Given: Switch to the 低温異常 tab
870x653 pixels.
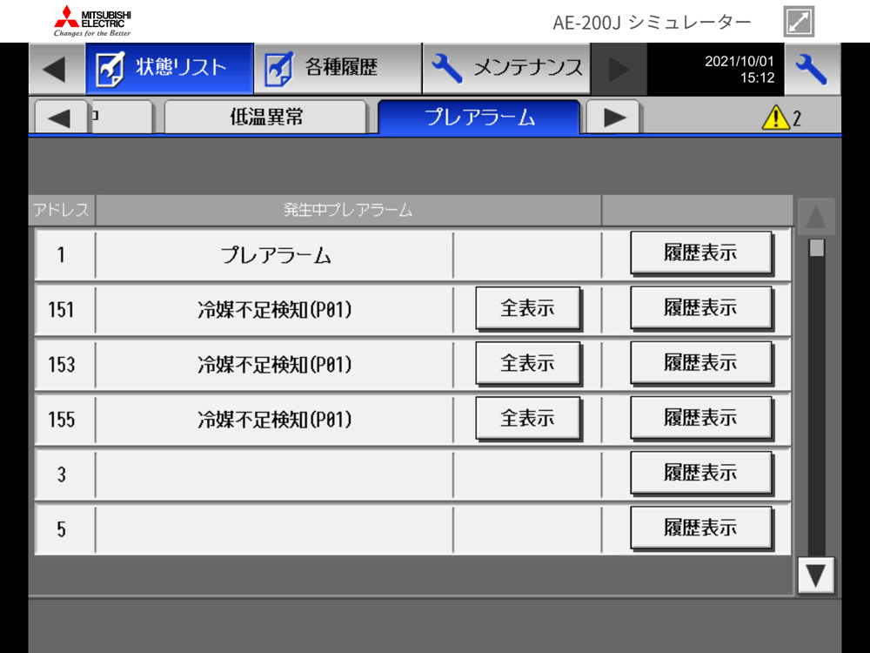Looking at the screenshot, I should pos(265,118).
